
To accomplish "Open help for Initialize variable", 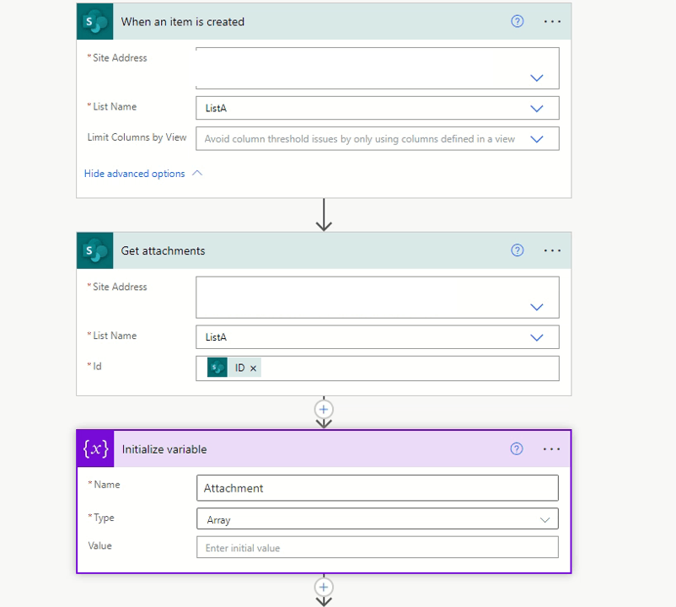I will 517,449.
